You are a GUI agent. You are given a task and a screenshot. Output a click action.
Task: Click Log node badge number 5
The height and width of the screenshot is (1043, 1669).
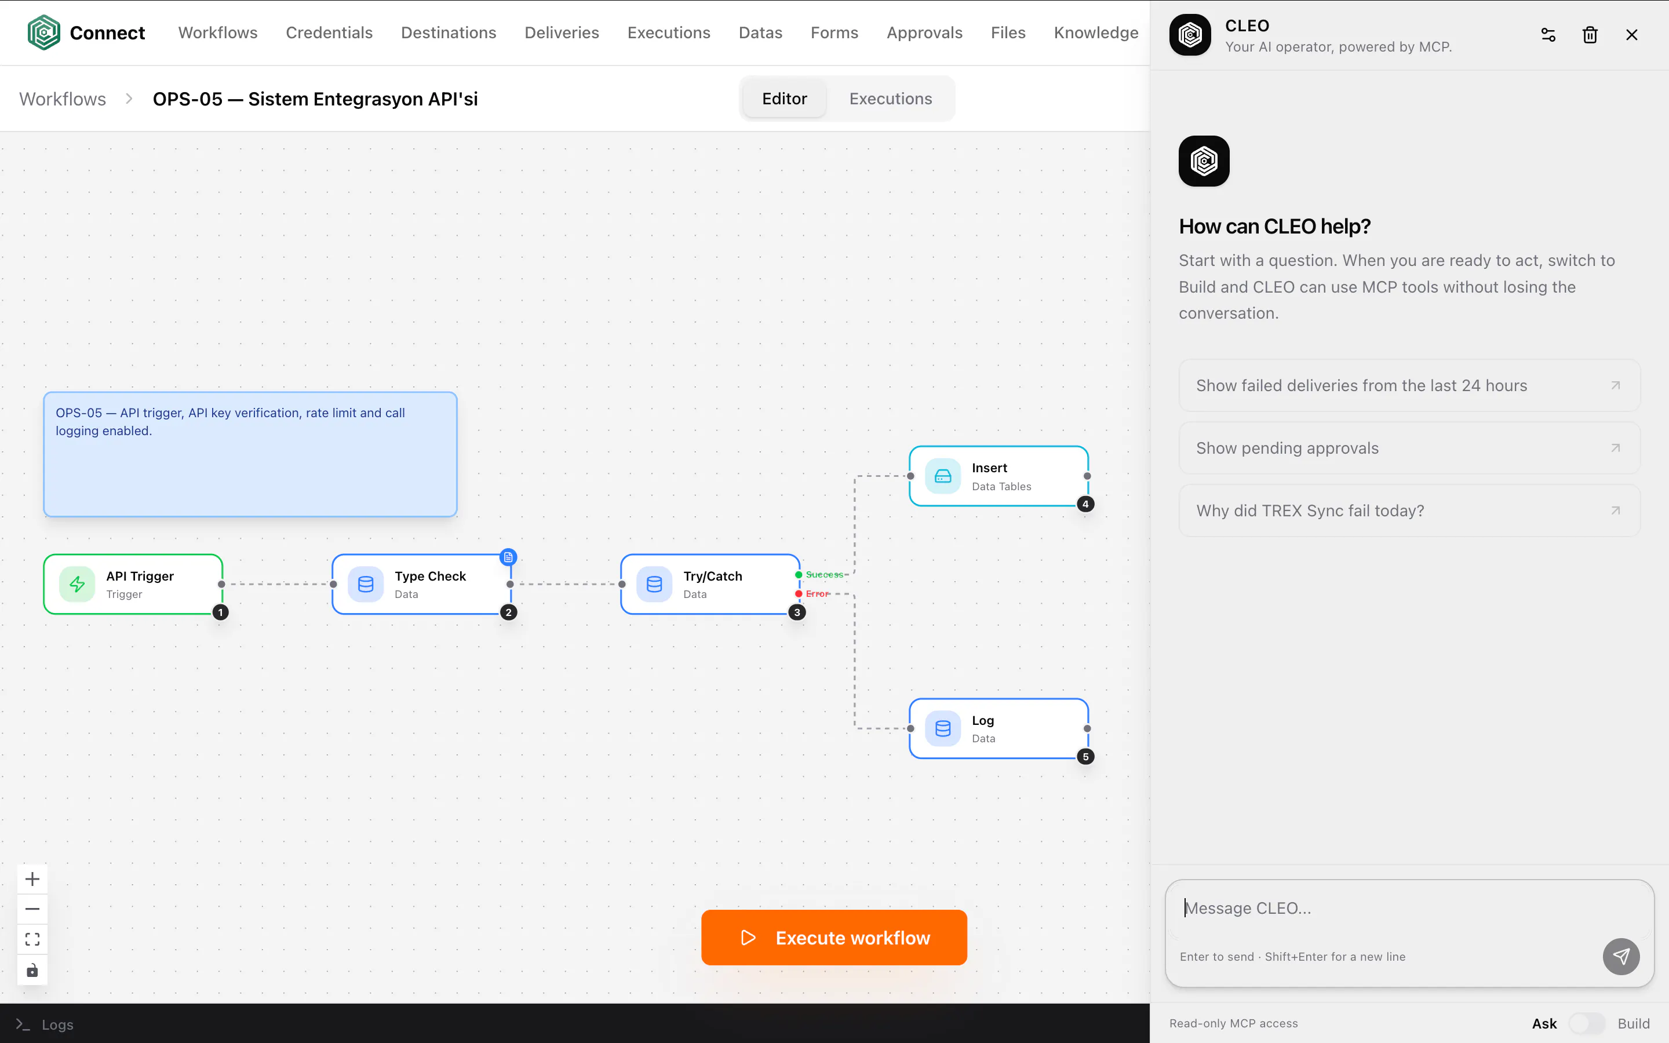[1085, 757]
